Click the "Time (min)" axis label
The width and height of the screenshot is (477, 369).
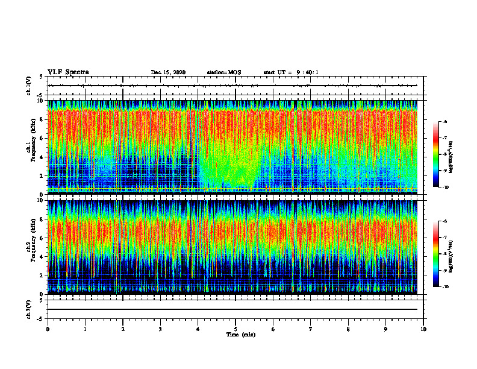click(241, 335)
